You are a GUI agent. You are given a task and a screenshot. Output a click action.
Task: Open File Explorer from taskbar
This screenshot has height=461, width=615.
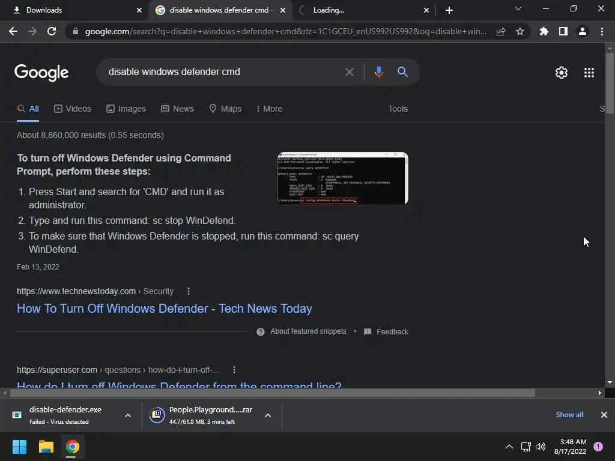[46, 447]
